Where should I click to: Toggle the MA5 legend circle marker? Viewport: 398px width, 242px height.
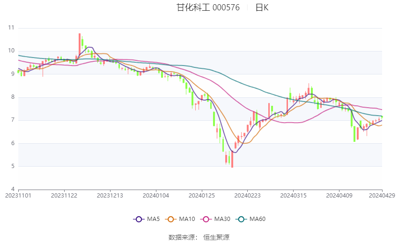click(139, 219)
